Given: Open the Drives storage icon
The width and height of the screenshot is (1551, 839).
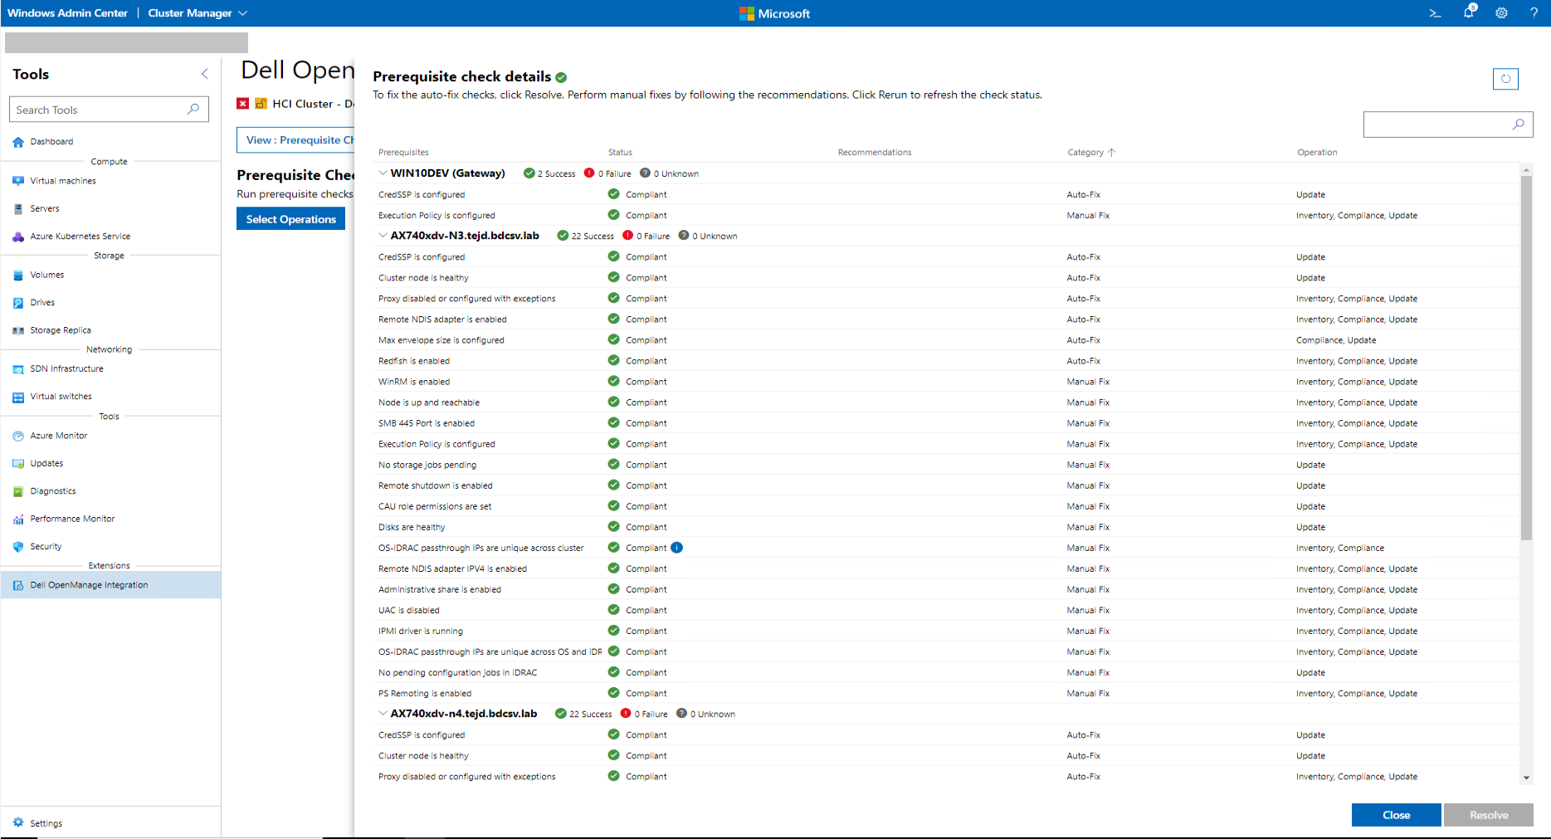Looking at the screenshot, I should click(17, 302).
